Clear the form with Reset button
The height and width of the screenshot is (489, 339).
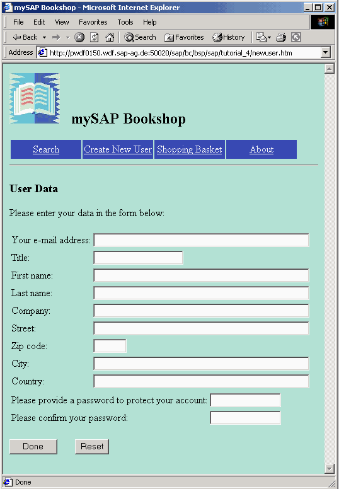click(92, 447)
